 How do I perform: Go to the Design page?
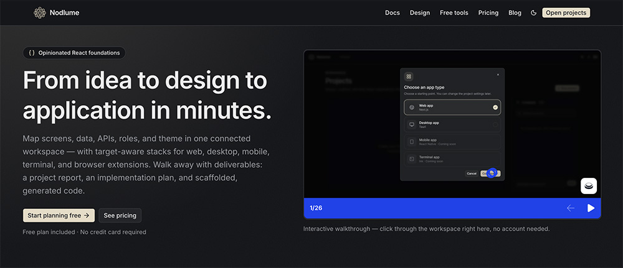pyautogui.click(x=420, y=12)
